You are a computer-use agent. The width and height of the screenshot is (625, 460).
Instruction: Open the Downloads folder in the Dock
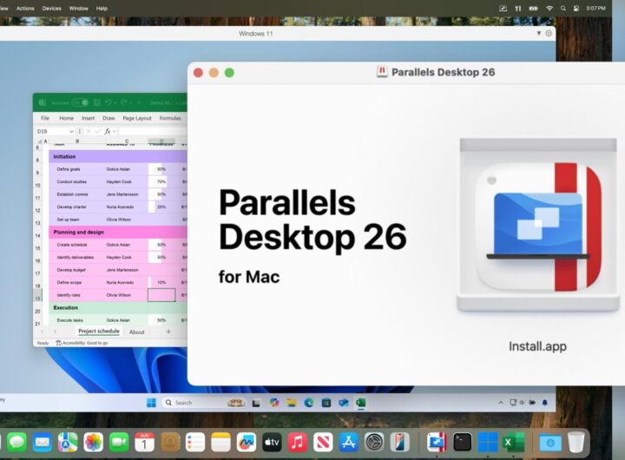[x=550, y=443]
